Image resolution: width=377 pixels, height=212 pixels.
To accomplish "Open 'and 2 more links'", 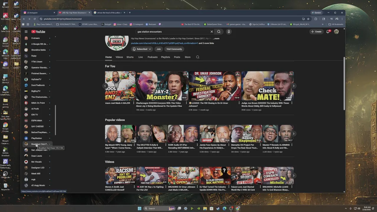I will (206, 43).
